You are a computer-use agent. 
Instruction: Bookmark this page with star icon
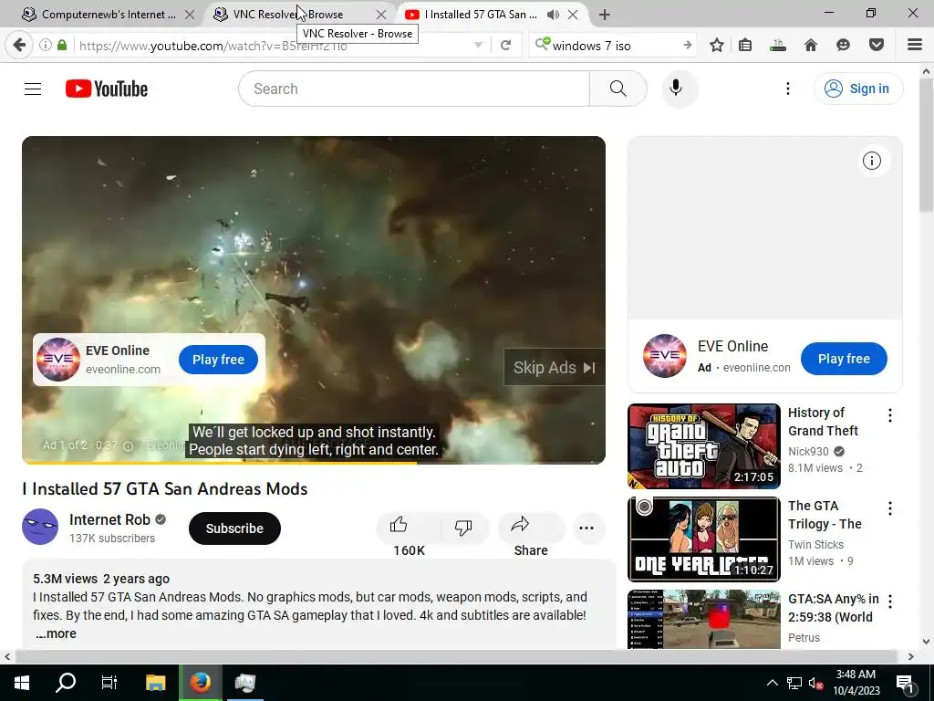pos(717,45)
